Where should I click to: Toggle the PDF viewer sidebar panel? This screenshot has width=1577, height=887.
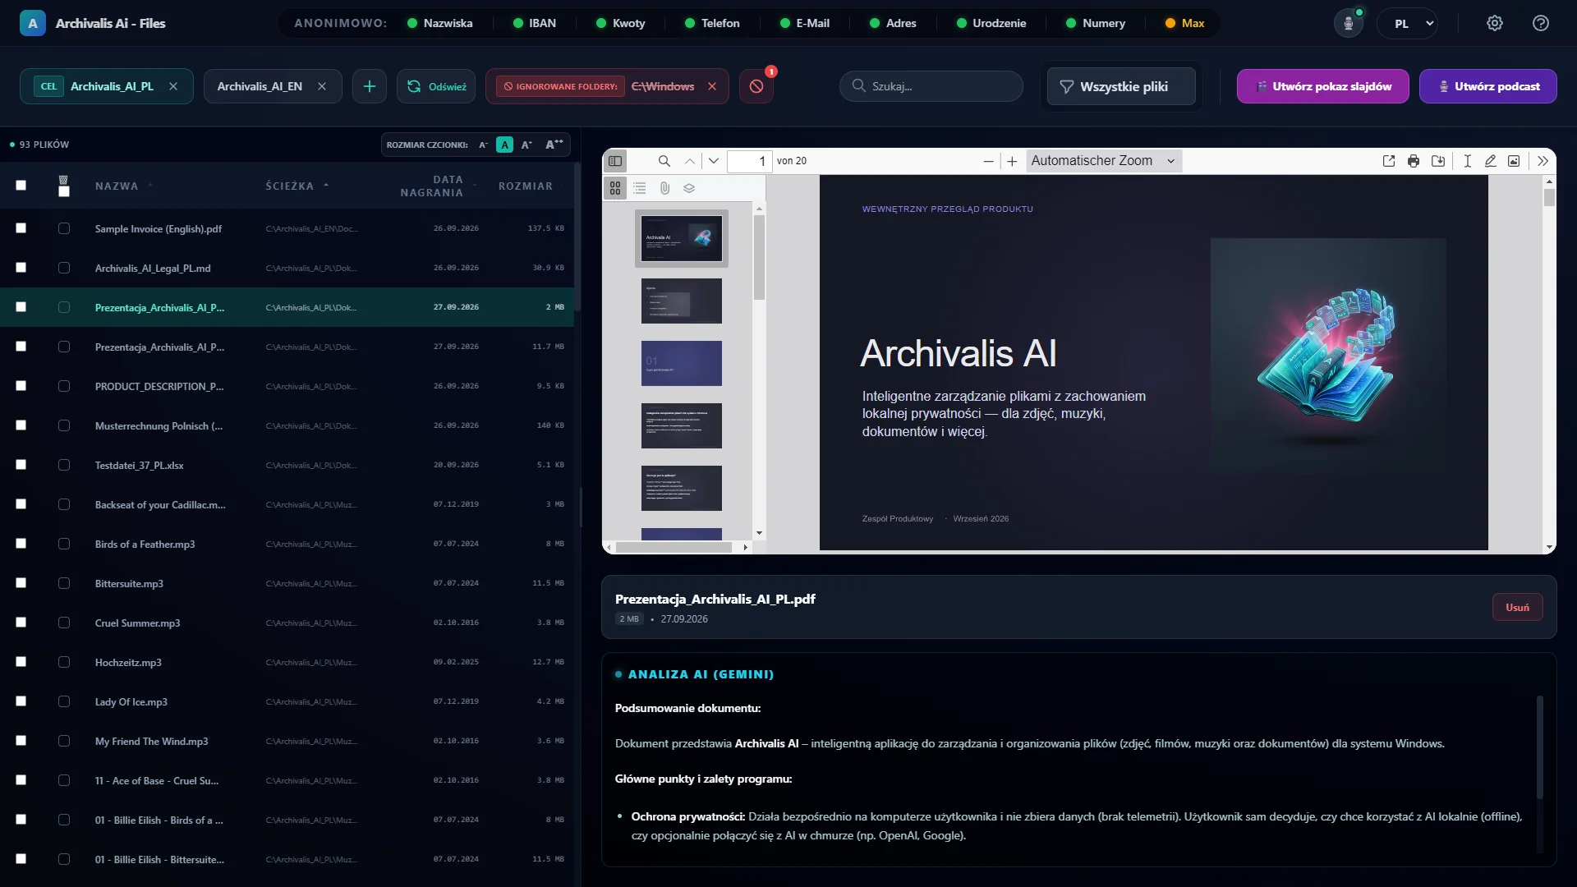[615, 161]
